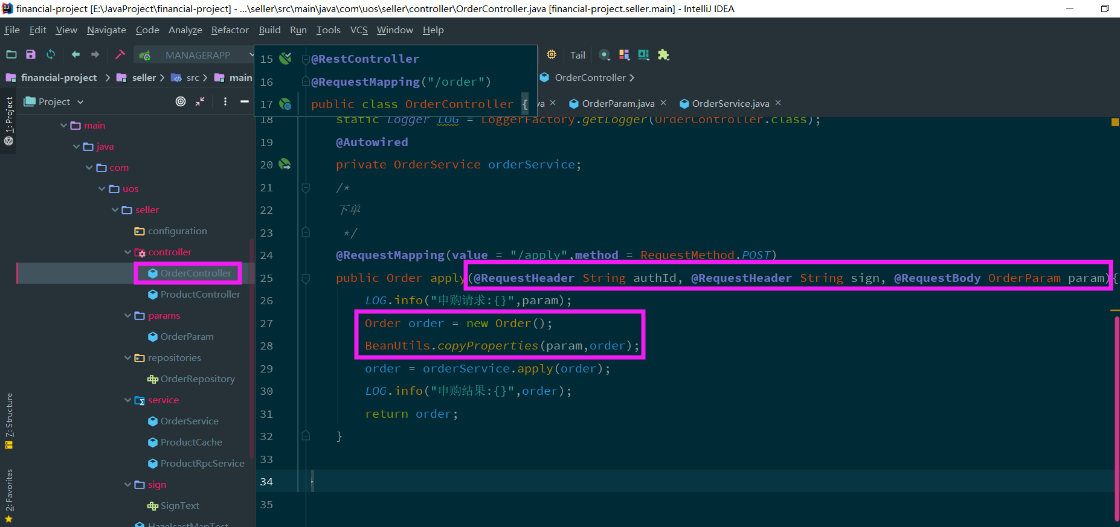
Task: Click the Open folder toolbar icon
Action: (x=11, y=54)
